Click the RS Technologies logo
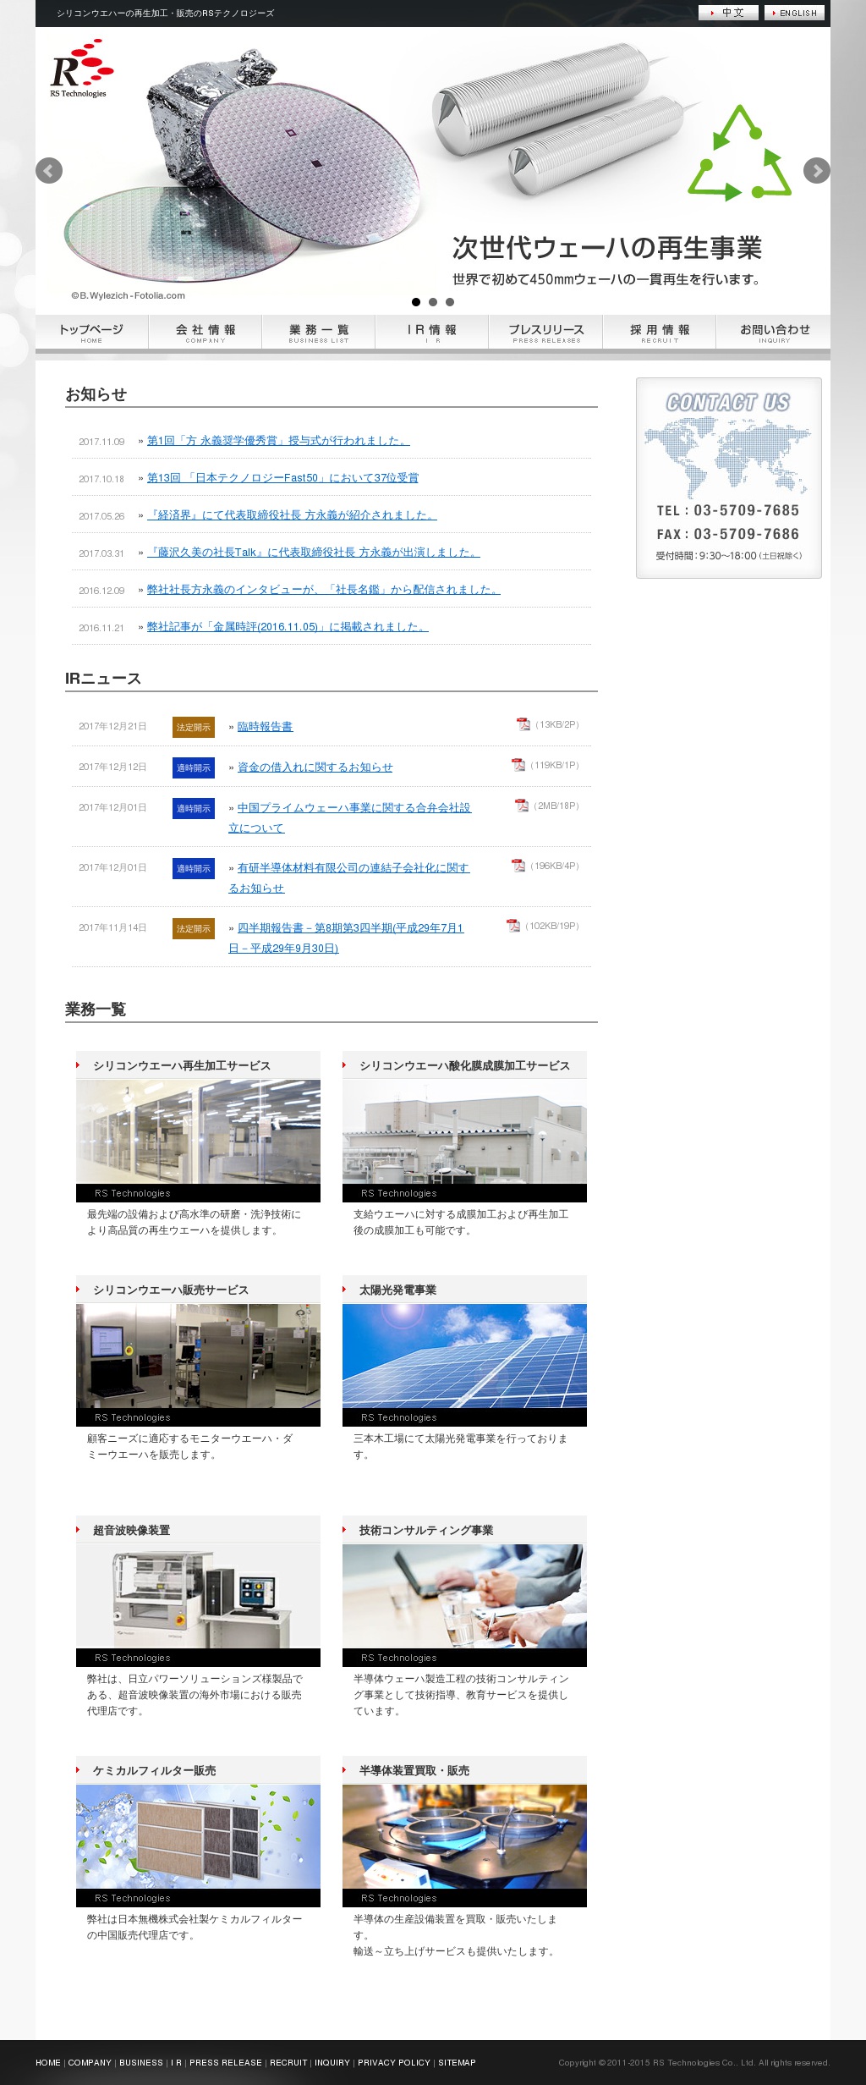The image size is (866, 2085). tap(81, 69)
